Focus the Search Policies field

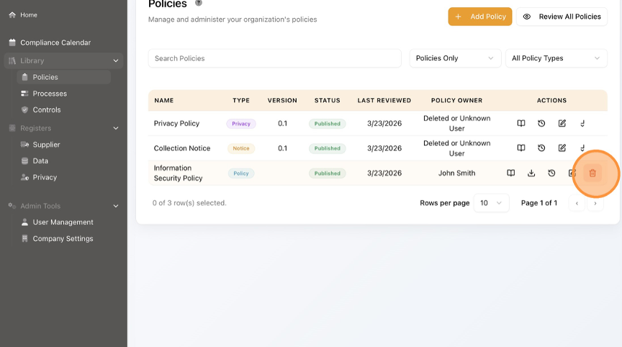(x=274, y=58)
